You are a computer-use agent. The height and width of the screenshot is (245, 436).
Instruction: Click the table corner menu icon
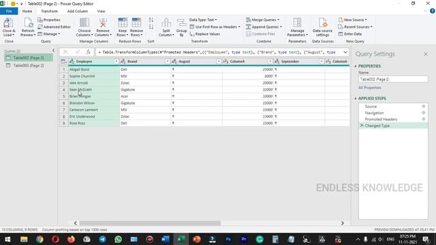pos(63,61)
